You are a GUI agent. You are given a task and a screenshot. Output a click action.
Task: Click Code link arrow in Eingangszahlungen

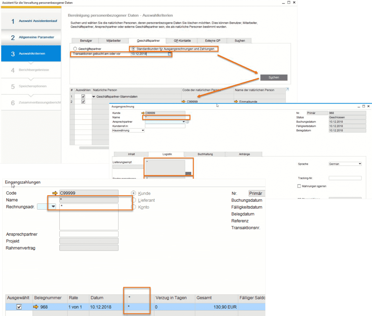[55, 193]
